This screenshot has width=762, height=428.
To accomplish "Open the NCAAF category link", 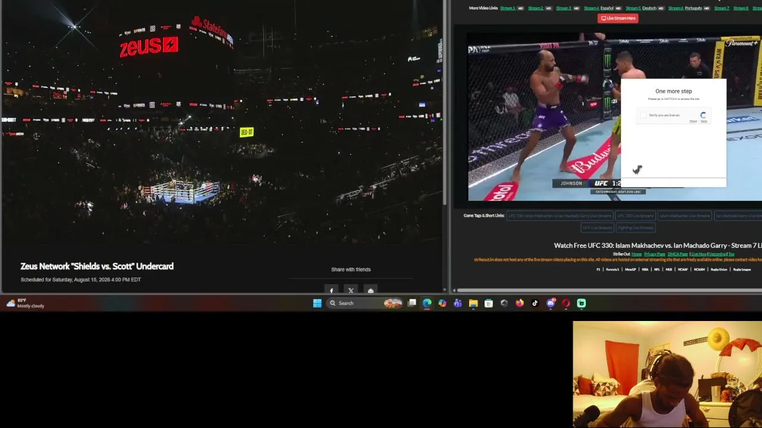I will click(x=682, y=270).
